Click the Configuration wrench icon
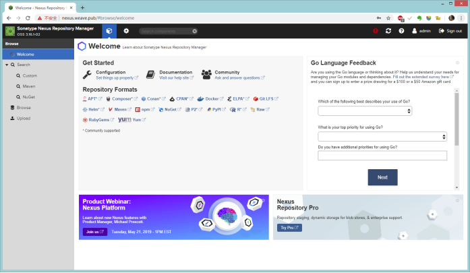This screenshot has width=470, height=273. click(87, 75)
